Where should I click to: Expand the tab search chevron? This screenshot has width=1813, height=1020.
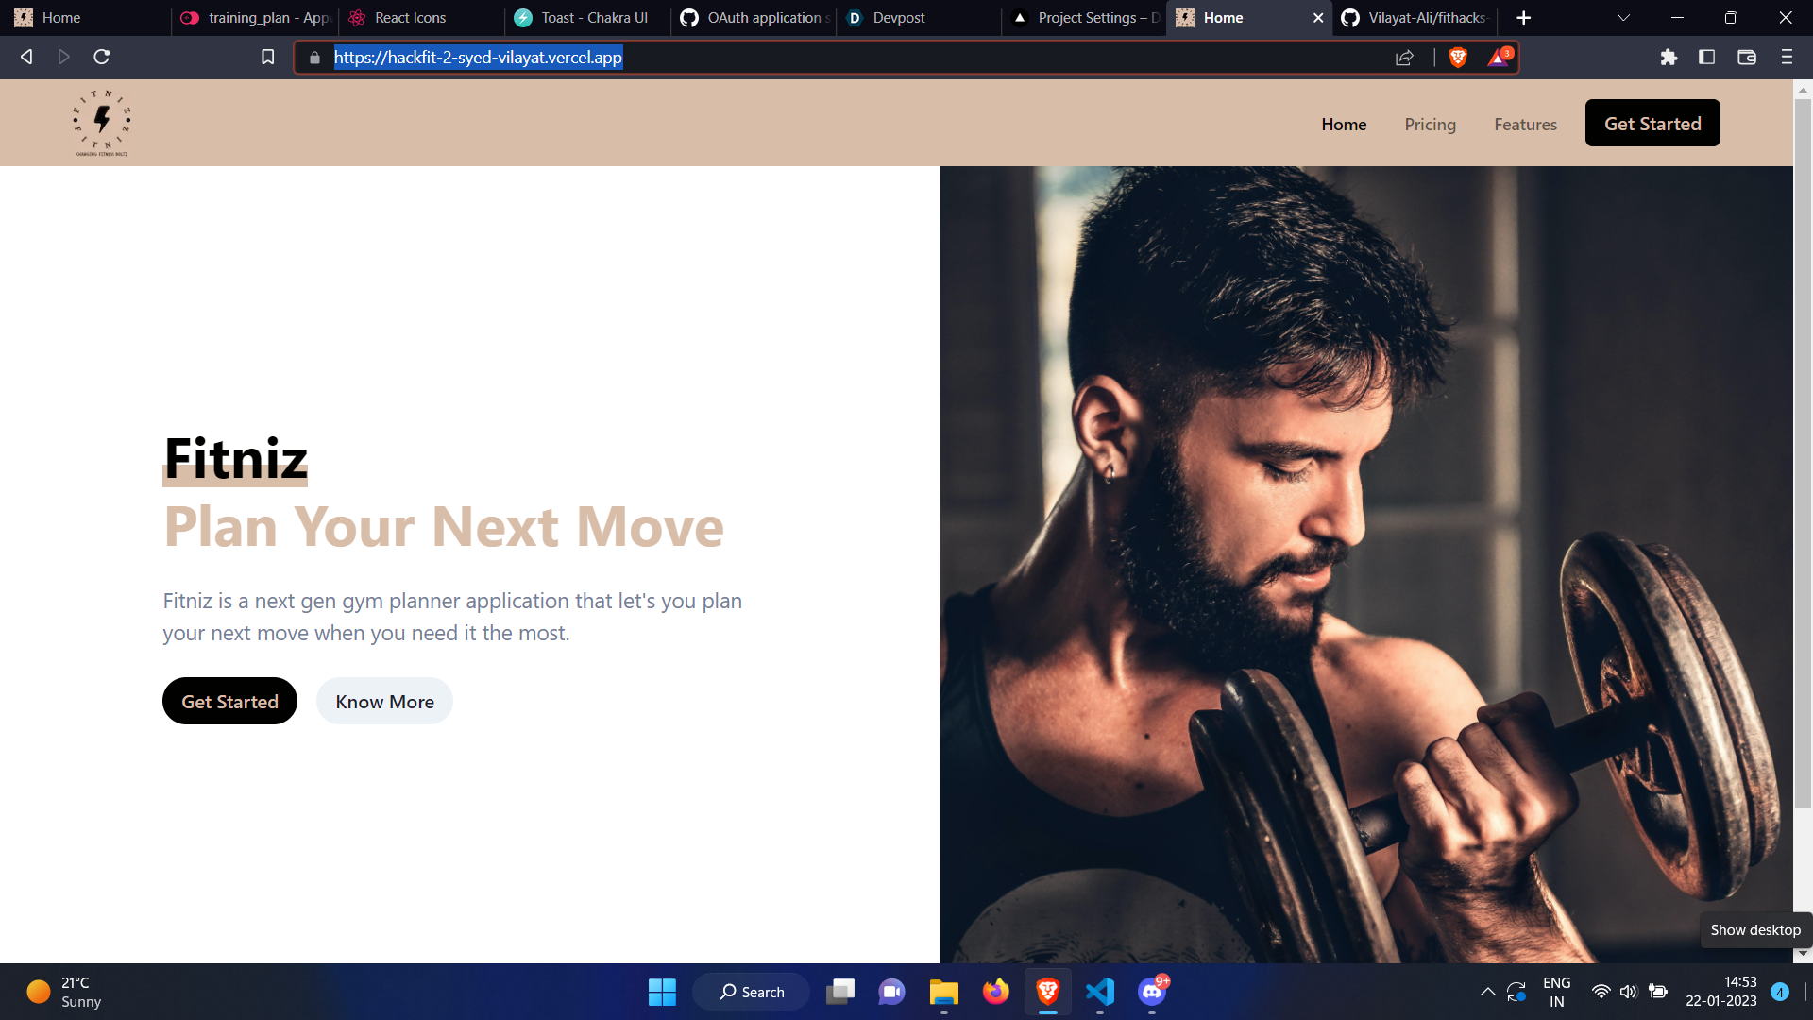1623,18
